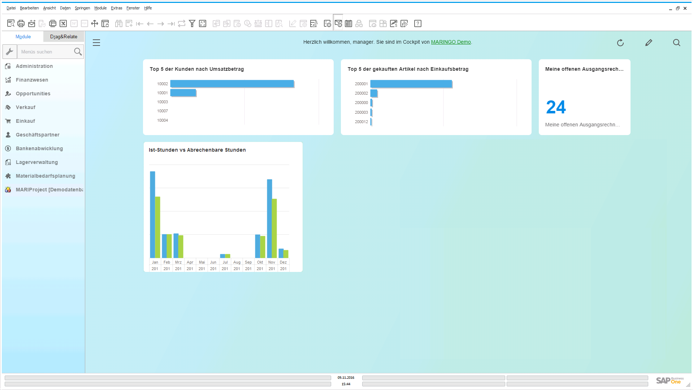The image size is (693, 390).
Task: Expand the Finanzwesen module
Action: click(32, 80)
